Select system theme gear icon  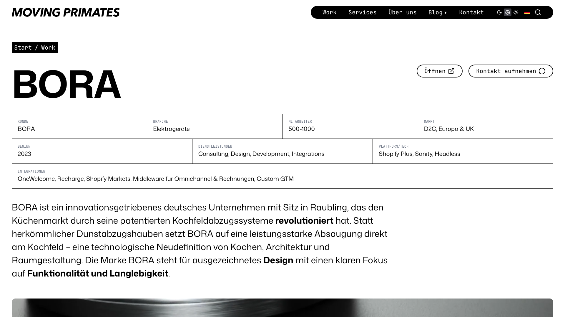tap(508, 12)
